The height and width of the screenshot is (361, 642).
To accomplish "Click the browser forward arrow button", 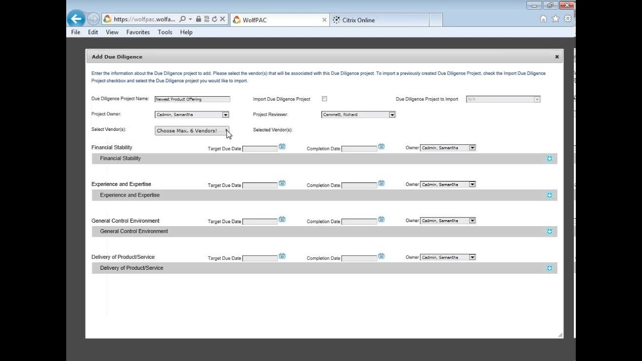I will pos(93,19).
